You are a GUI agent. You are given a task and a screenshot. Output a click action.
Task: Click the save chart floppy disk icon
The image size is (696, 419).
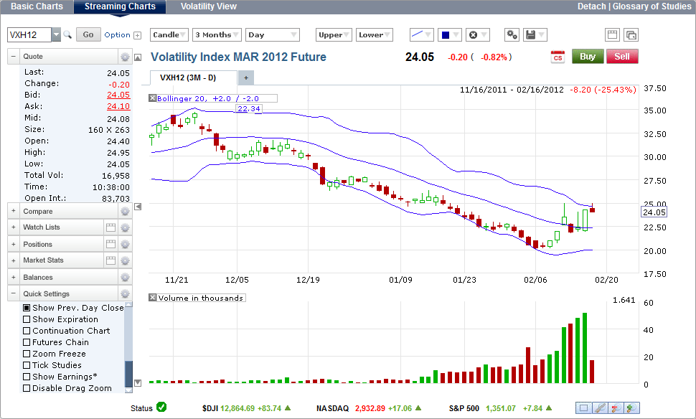click(530, 34)
